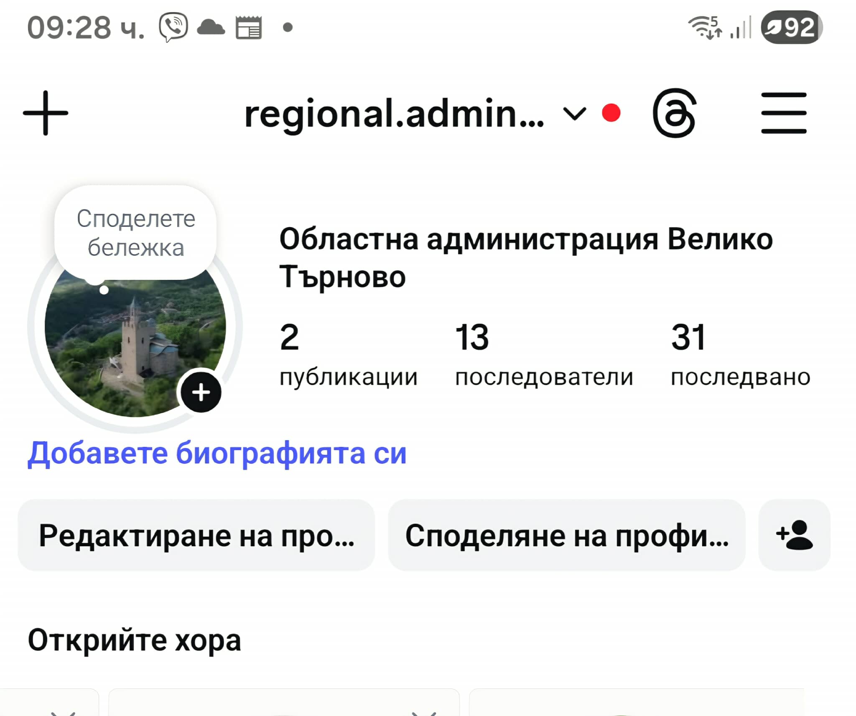856x716 pixels.
Task: Tap the red notification dot
Action: 611,113
